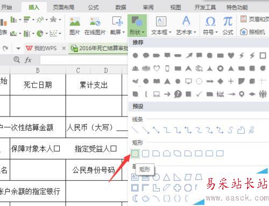Select the 矩形 rectangle preset shape
Viewport: 269px width, 206px height.
click(x=135, y=154)
